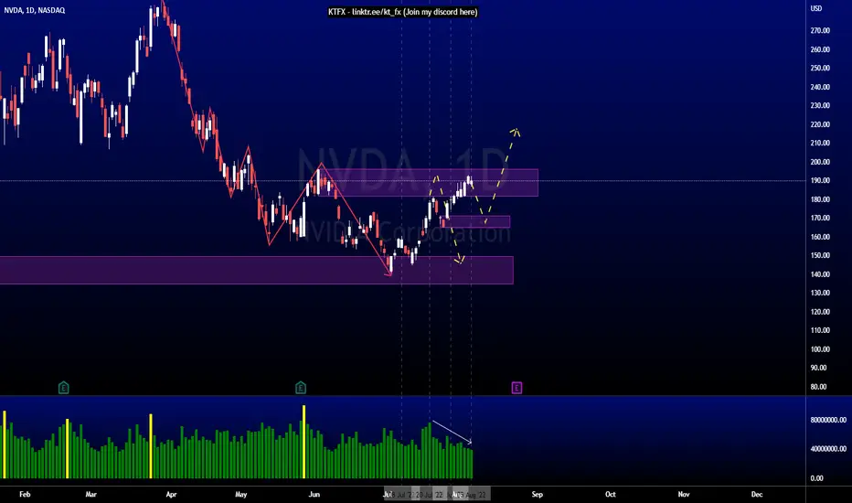The height and width of the screenshot is (503, 852).
Task: Click the Sep label on time axis
Action: coord(537,494)
